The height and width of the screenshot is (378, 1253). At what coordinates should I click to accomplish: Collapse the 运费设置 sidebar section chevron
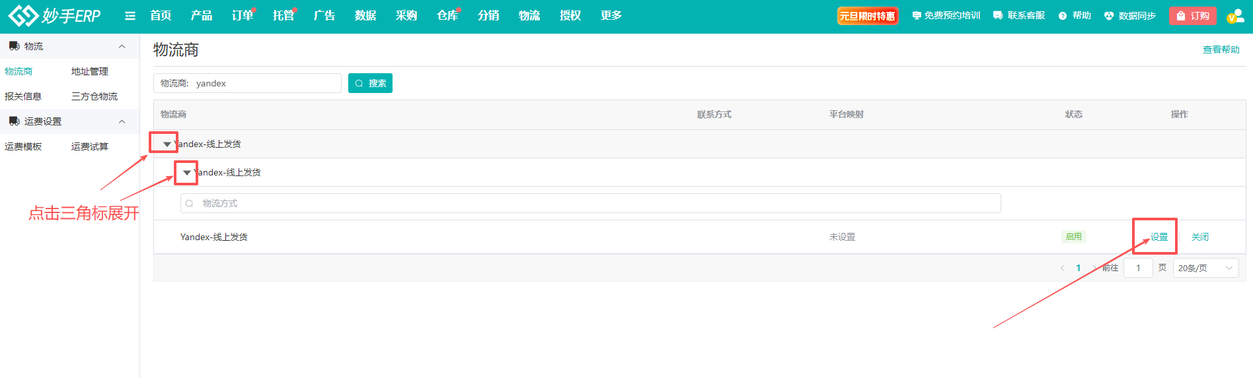click(x=122, y=121)
